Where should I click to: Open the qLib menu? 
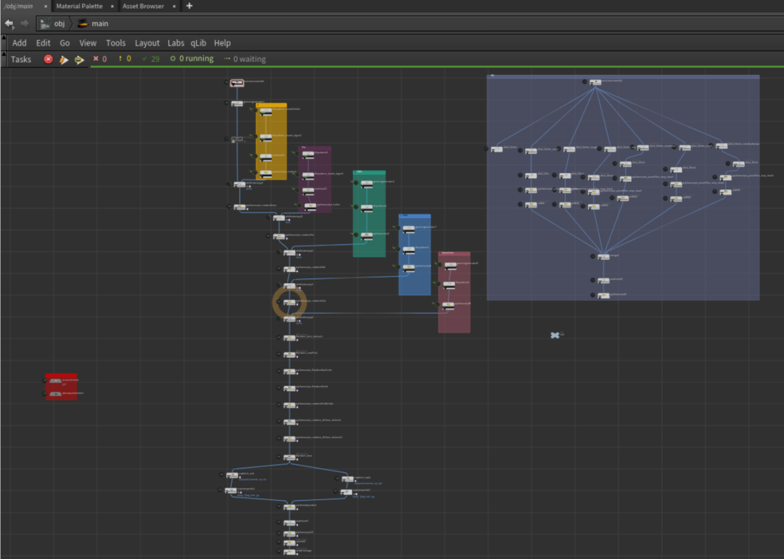point(198,43)
